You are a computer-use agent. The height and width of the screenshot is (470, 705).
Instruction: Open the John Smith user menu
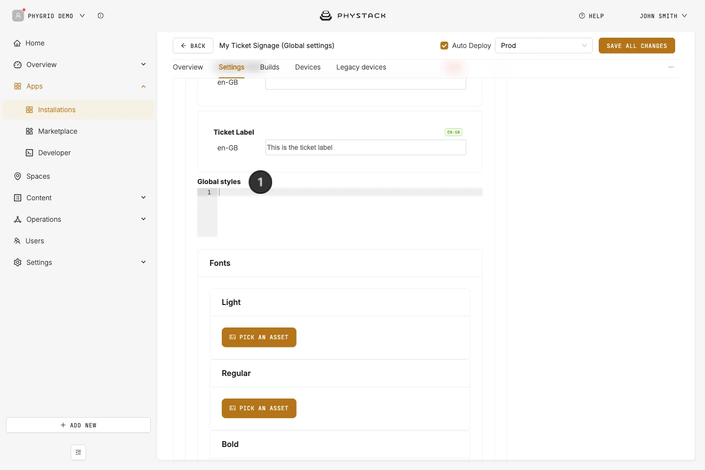pos(663,16)
